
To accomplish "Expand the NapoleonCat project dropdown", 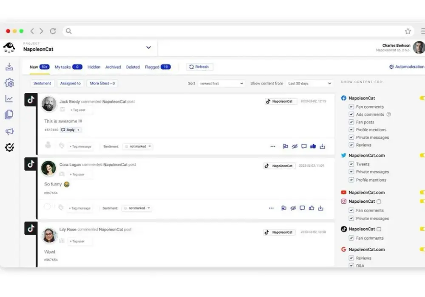I will (x=148, y=48).
